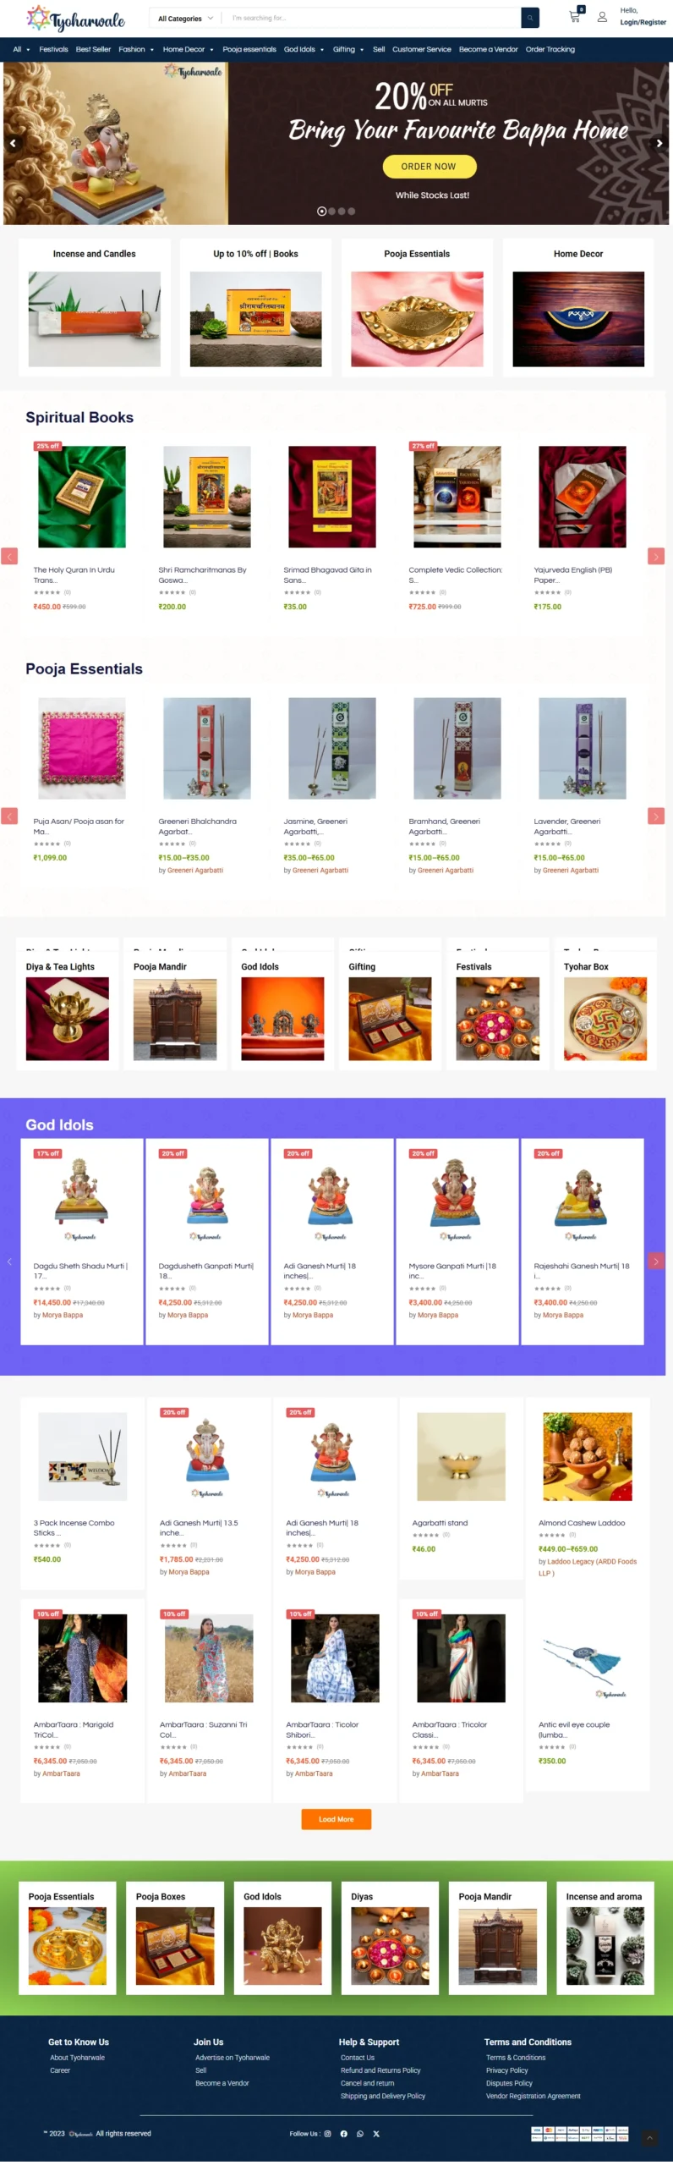Go to next banner slide arrow

[x=659, y=143]
